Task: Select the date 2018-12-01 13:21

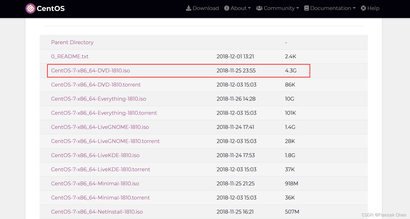Action: (235, 56)
